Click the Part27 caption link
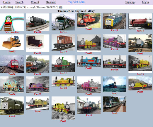This screenshot has width=153, height=127. click(38, 94)
